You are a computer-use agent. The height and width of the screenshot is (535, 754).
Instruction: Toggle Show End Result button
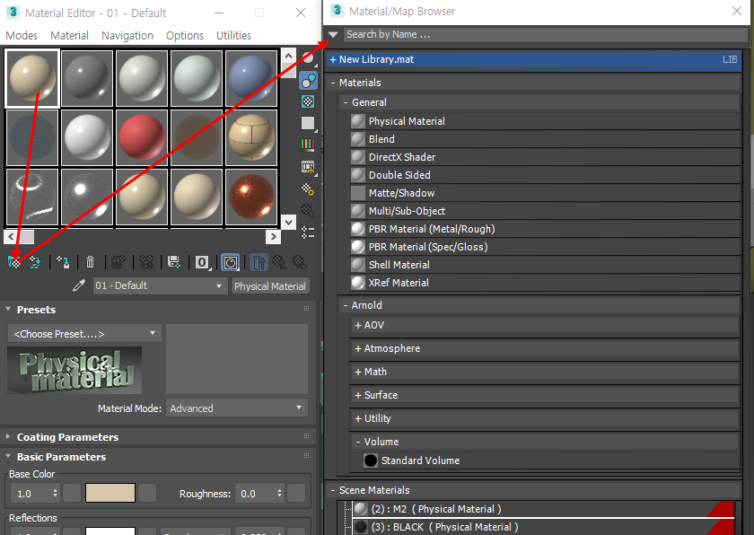pos(259,262)
